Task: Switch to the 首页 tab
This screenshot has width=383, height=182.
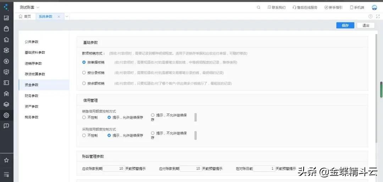Action: (25, 16)
